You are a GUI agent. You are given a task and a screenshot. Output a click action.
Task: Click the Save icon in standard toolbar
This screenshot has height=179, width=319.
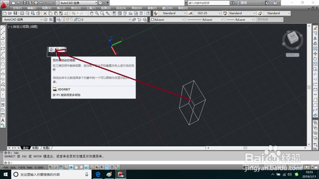pos(15,13)
